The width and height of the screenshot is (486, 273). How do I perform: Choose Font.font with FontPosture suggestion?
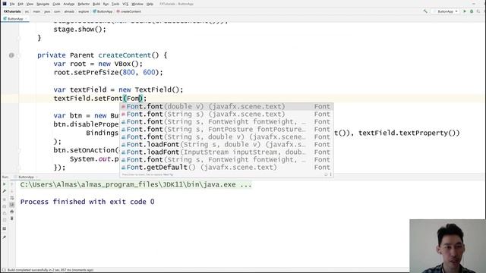(226, 130)
